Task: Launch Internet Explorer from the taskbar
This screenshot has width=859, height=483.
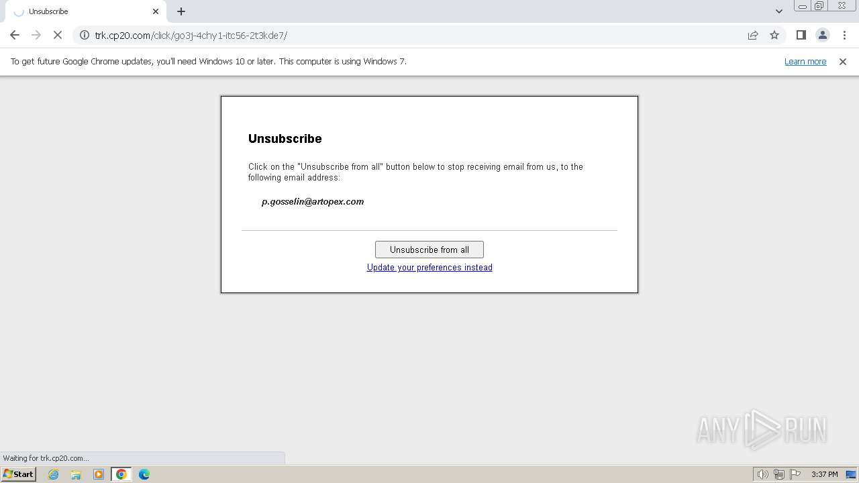Action: pyautogui.click(x=53, y=474)
